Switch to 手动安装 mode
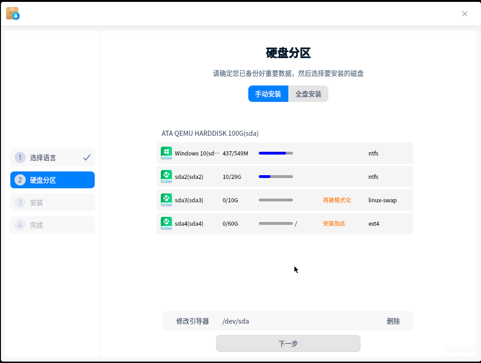Screen dimensions: 481x363 click(268, 94)
